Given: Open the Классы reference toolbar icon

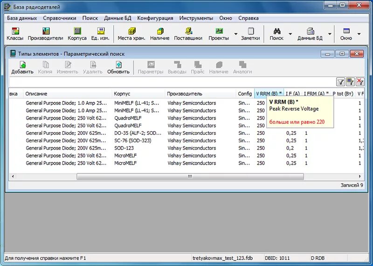Looking at the screenshot, I should pos(15,34).
